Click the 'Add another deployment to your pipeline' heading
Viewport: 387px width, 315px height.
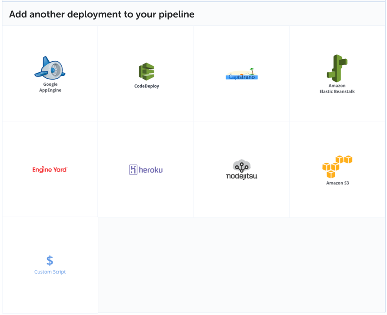tap(102, 14)
